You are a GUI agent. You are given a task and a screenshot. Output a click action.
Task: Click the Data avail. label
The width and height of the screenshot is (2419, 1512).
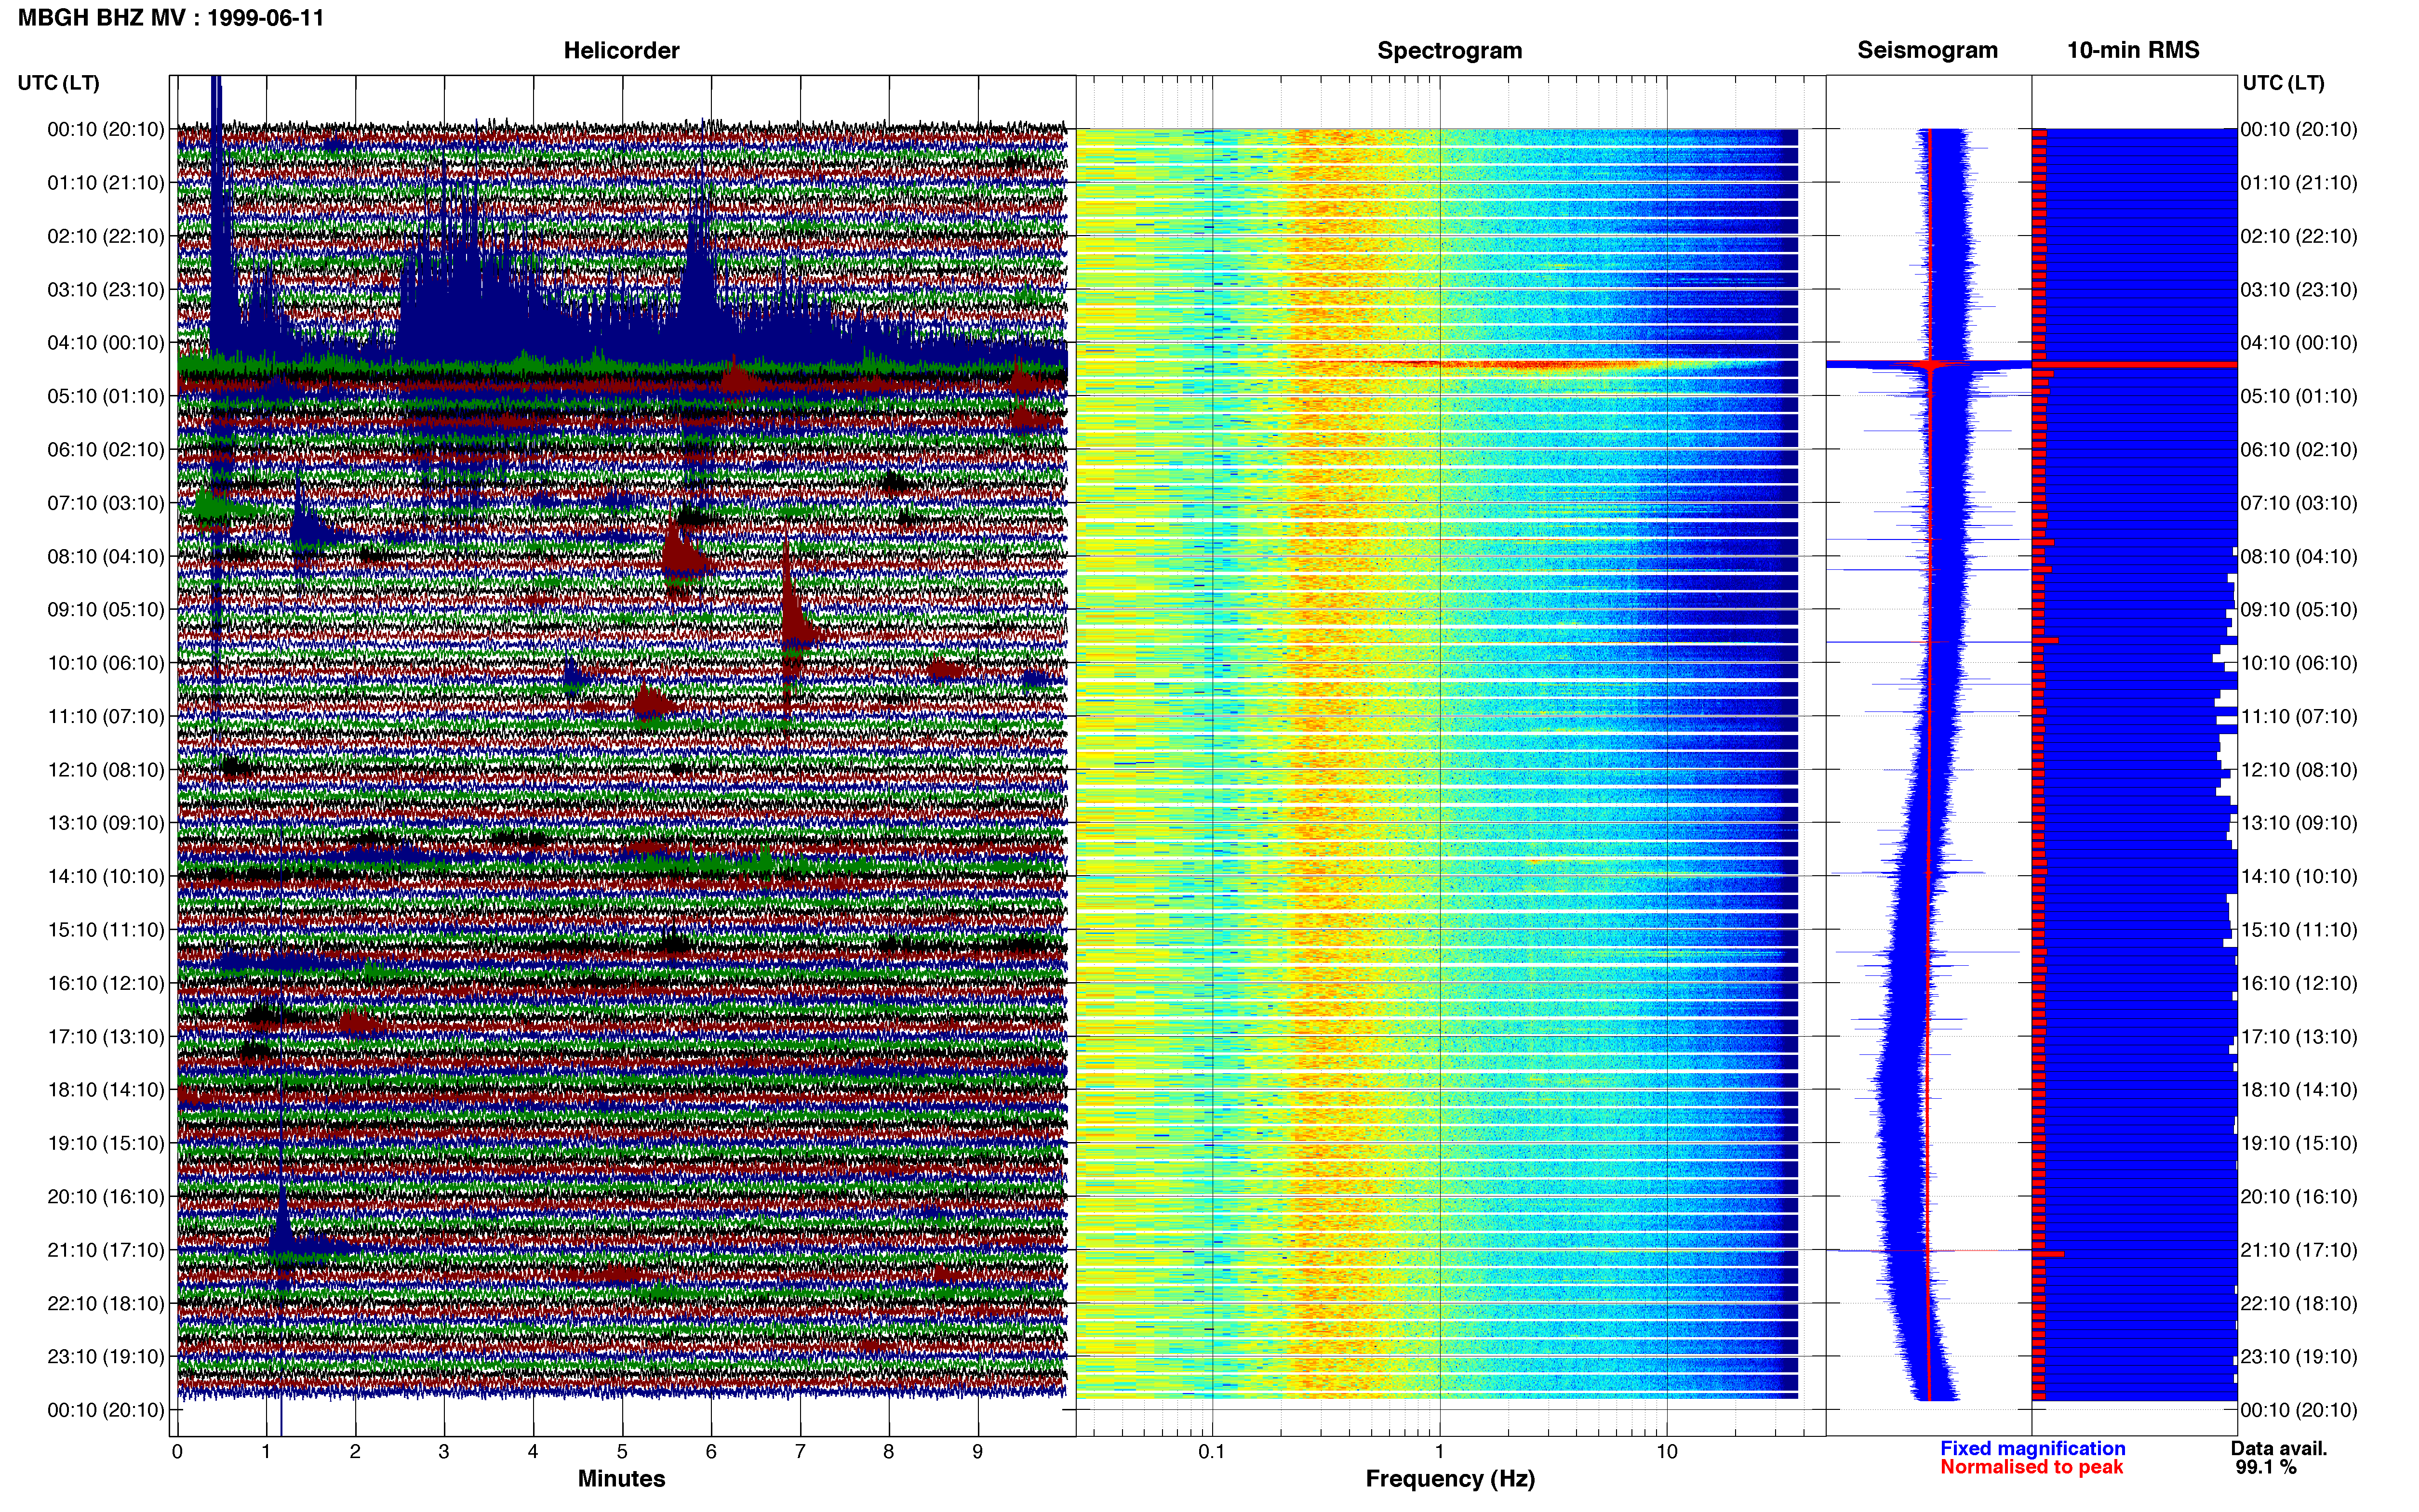point(2279,1448)
